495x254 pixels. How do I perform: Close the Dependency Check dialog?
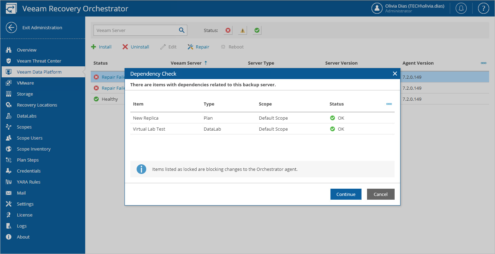[395, 74]
